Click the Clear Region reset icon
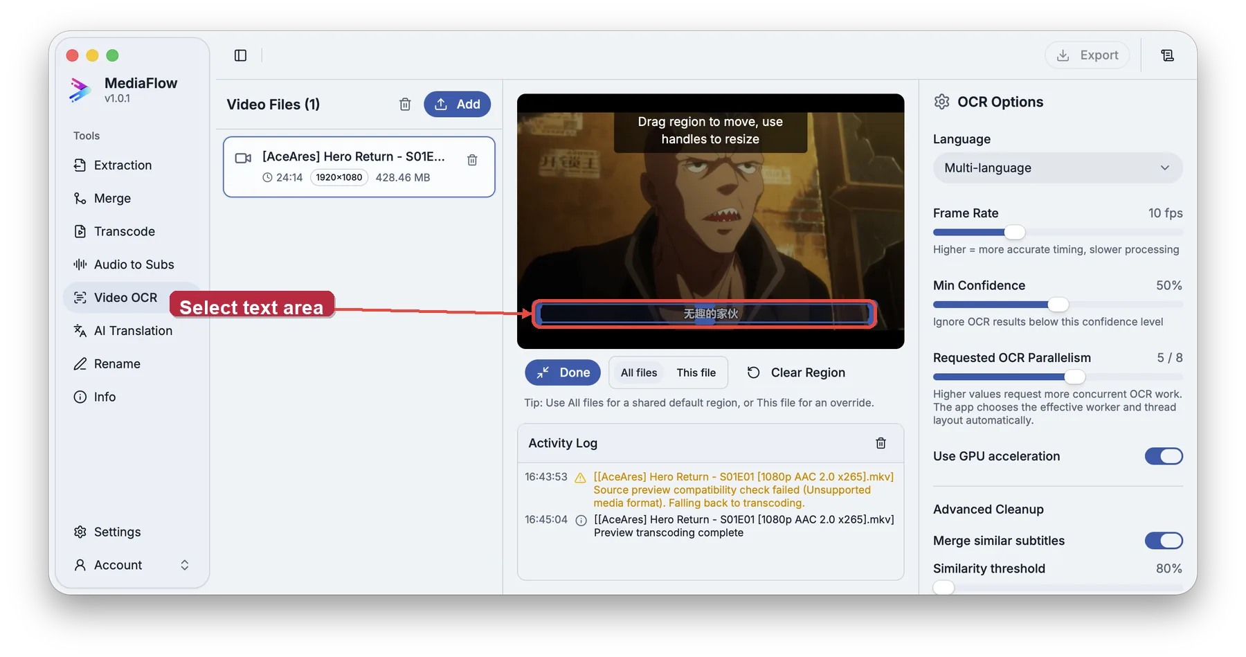1246x657 pixels. [754, 372]
